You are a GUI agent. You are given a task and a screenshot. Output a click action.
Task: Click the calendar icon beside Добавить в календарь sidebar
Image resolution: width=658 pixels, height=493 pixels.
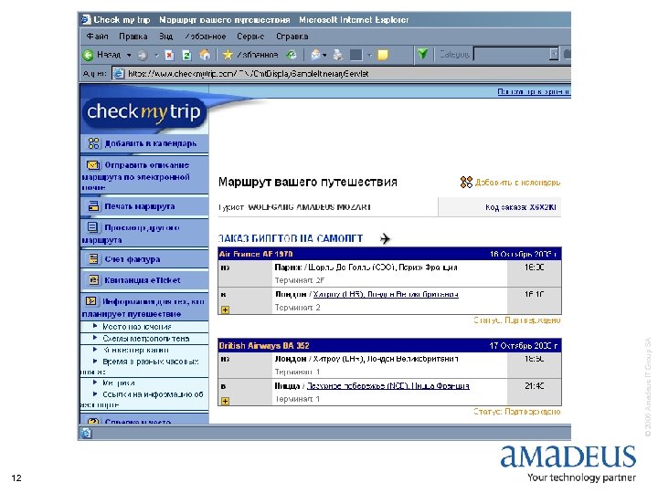[93, 143]
